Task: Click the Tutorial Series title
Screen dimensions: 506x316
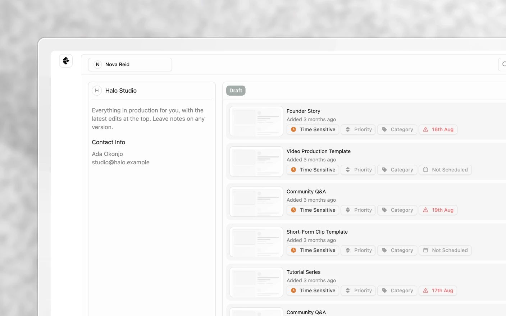Action: (x=304, y=272)
